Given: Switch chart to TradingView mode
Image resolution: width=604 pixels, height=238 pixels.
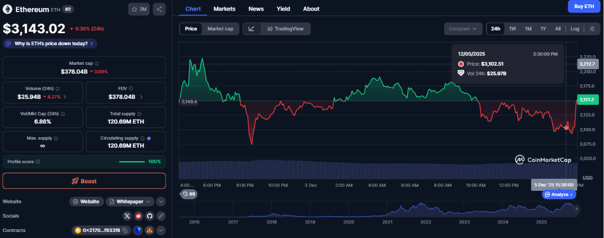Looking at the screenshot, I should 285,29.
